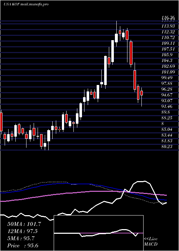
Task: Click the 50MA : 101.7 readout
Action: 24,224
